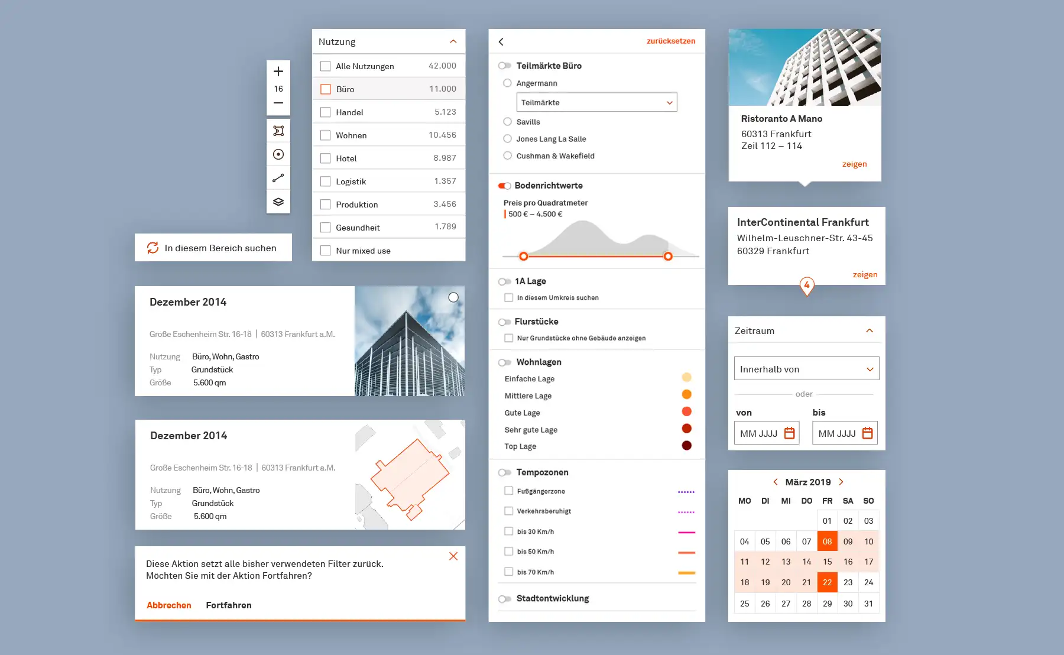Toggle the Tempozonen switch
Image resolution: width=1064 pixels, height=655 pixels.
tap(504, 472)
